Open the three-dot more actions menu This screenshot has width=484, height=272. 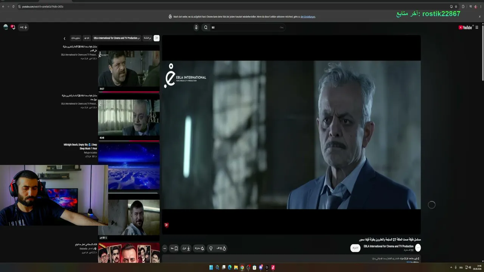click(x=164, y=248)
